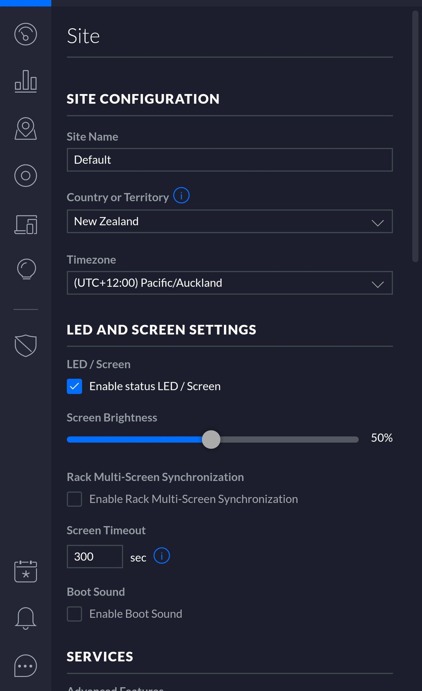The width and height of the screenshot is (422, 691).
Task: Click the Screen Brightness slider handle
Action: [x=211, y=439]
